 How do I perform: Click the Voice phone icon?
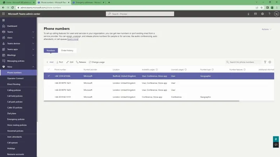point(3,67)
